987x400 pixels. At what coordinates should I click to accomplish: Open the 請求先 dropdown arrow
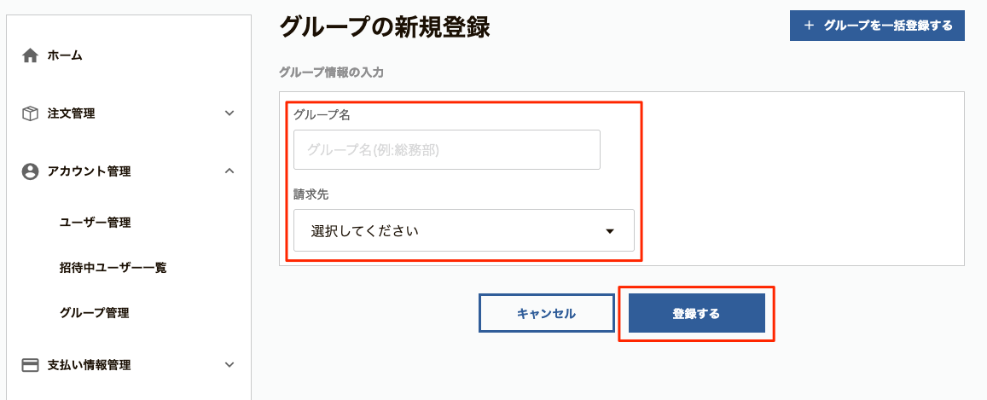[x=609, y=231]
